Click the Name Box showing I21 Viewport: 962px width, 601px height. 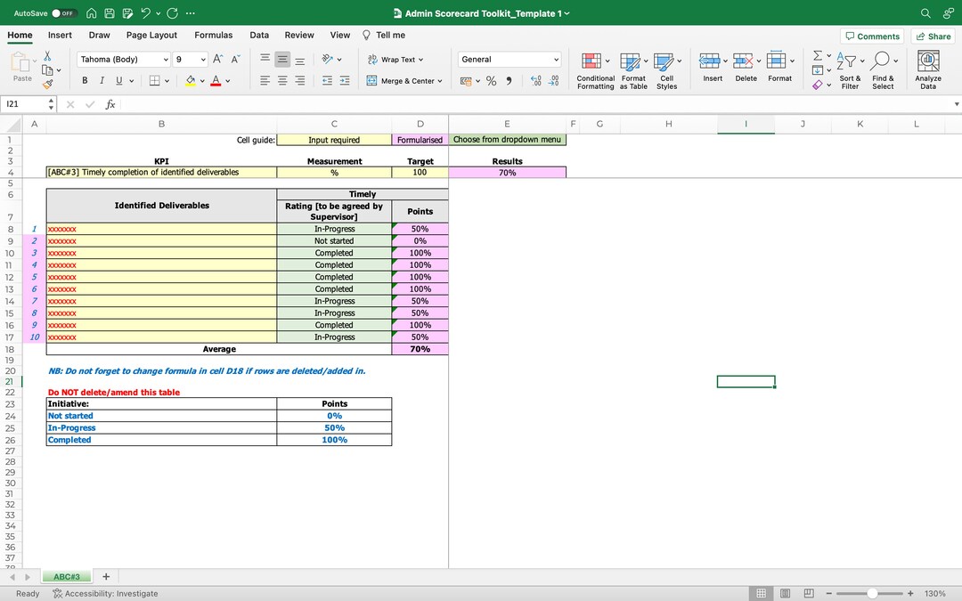[23, 104]
